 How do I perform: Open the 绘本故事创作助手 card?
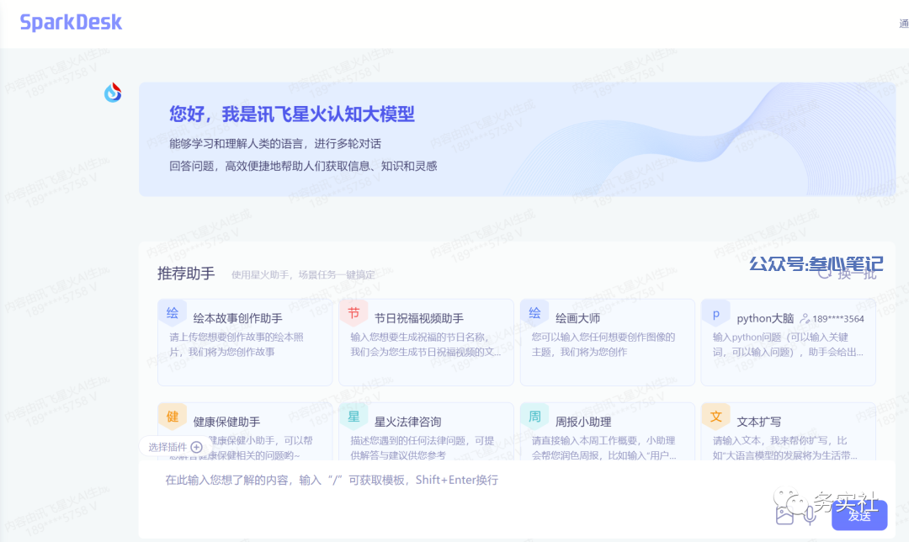245,342
